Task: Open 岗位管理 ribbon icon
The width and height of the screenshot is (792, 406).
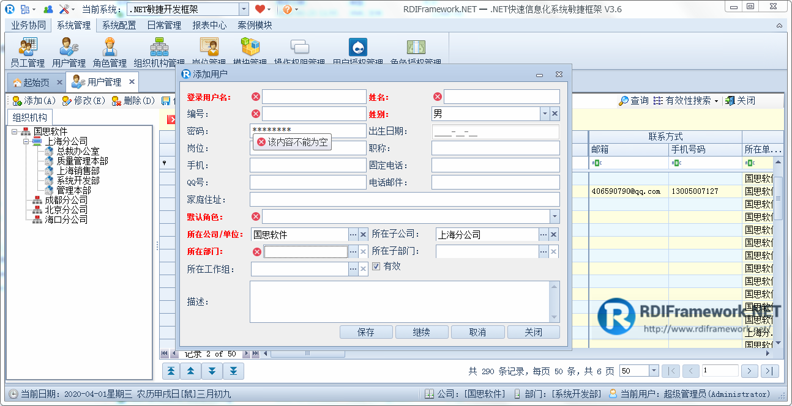Action: pos(209,51)
